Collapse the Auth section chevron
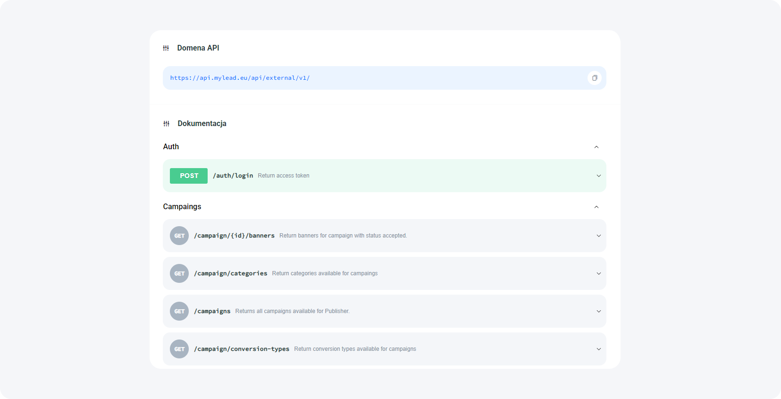781x399 pixels. coord(596,147)
